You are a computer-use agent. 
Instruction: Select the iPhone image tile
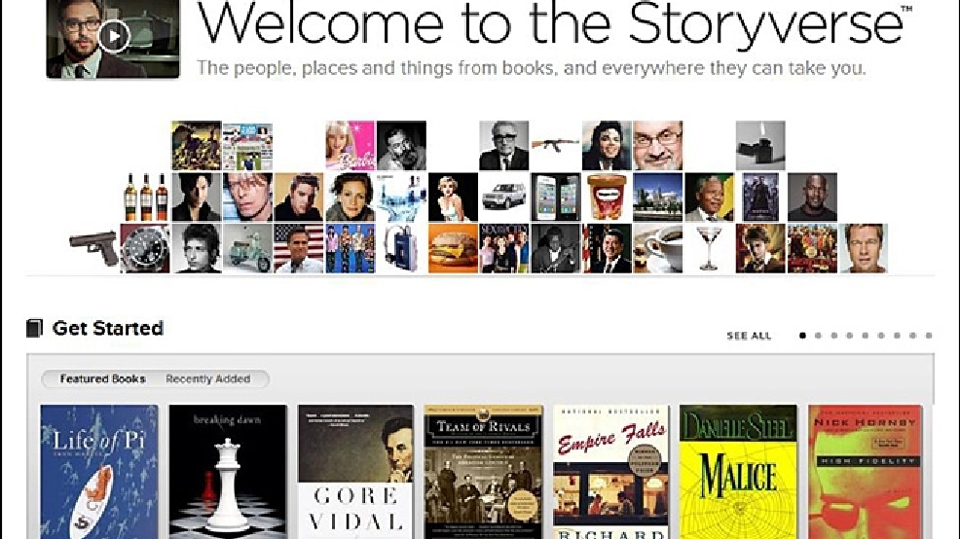click(555, 197)
